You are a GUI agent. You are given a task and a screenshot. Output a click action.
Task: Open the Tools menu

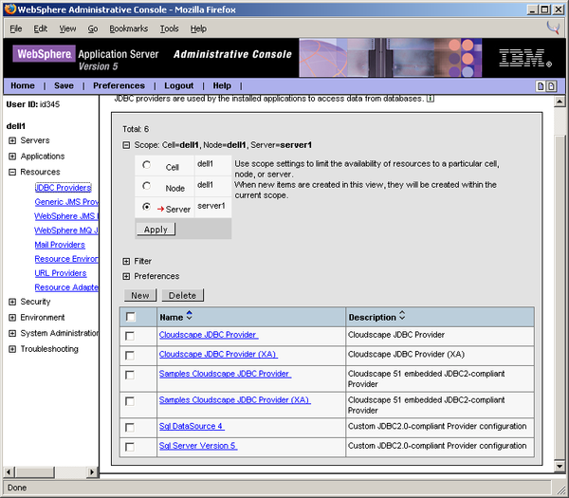[x=169, y=28]
